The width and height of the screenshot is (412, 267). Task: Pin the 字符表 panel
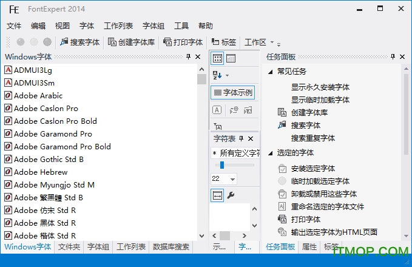pos(241,138)
